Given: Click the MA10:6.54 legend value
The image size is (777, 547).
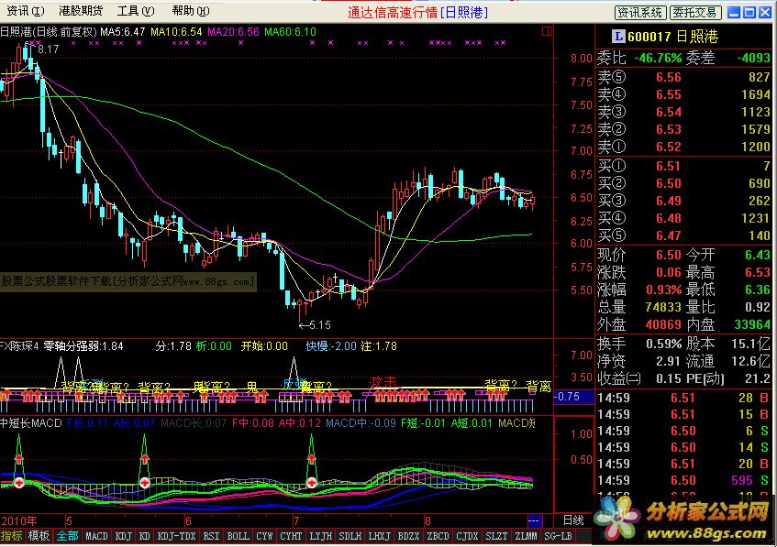Looking at the screenshot, I should tap(176, 32).
